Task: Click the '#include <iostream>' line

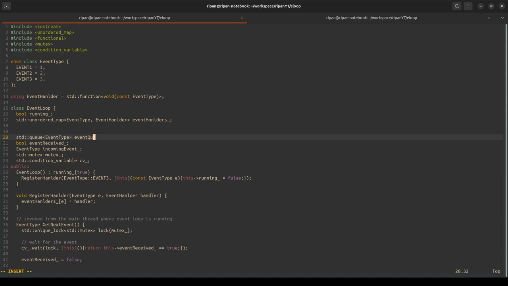Action: pyautogui.click(x=36, y=27)
